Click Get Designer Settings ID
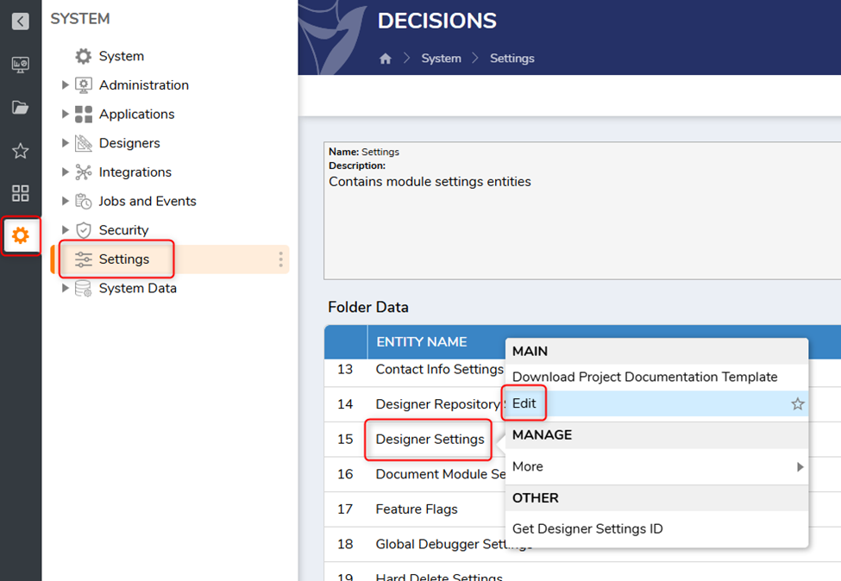Image resolution: width=841 pixels, height=581 pixels. [587, 528]
